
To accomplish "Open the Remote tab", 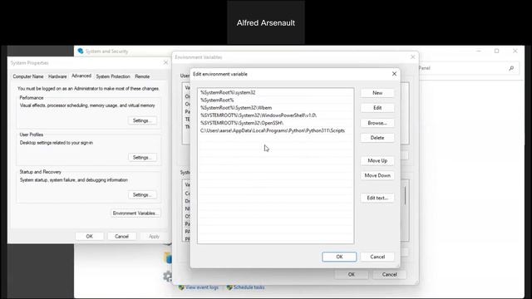I will 142,76.
